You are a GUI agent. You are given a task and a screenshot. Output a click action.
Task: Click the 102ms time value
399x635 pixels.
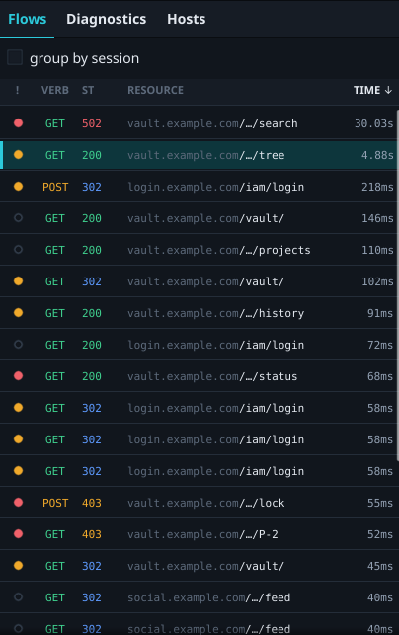(x=377, y=281)
